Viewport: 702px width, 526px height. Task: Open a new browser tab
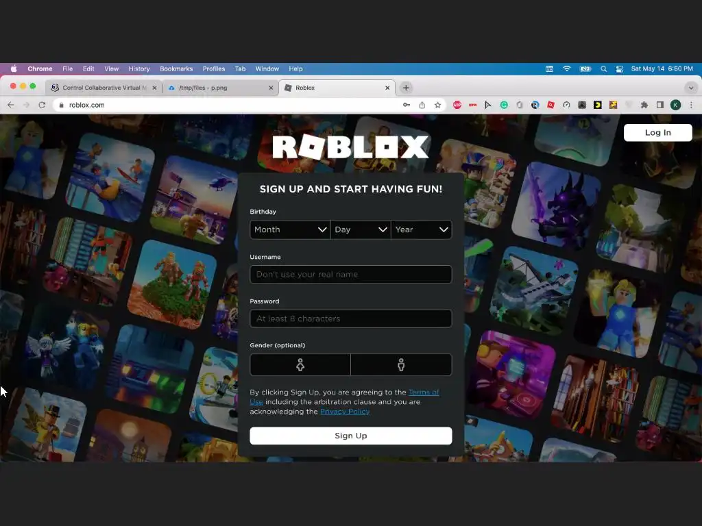click(406, 88)
